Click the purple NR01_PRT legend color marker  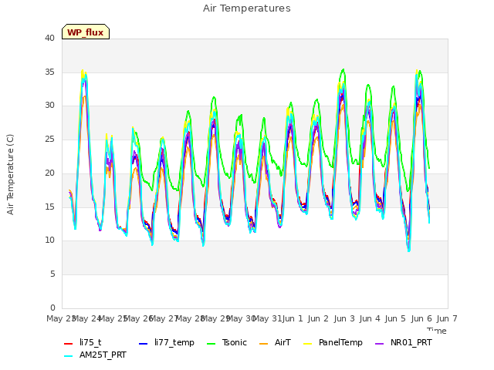pyautogui.click(x=380, y=344)
